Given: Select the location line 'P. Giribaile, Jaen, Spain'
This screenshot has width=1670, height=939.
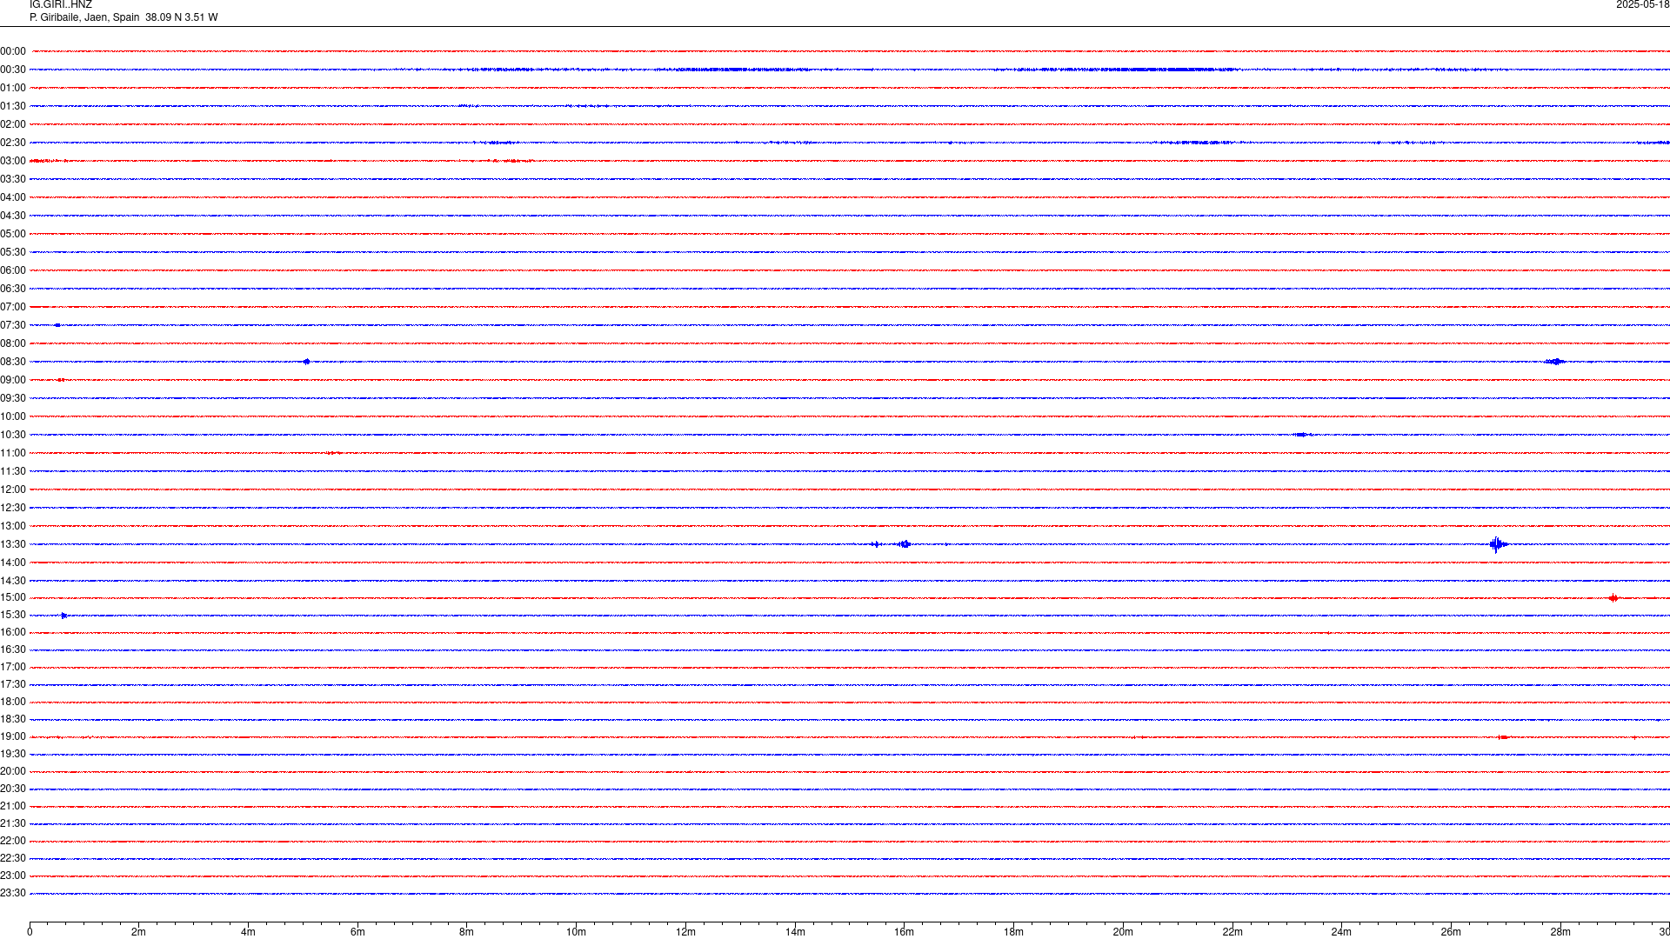Looking at the screenshot, I should coord(84,17).
